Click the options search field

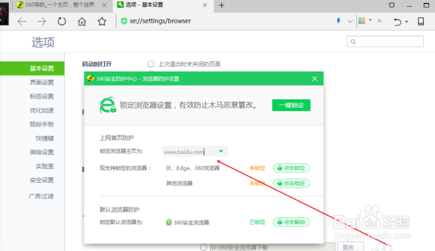385,42
